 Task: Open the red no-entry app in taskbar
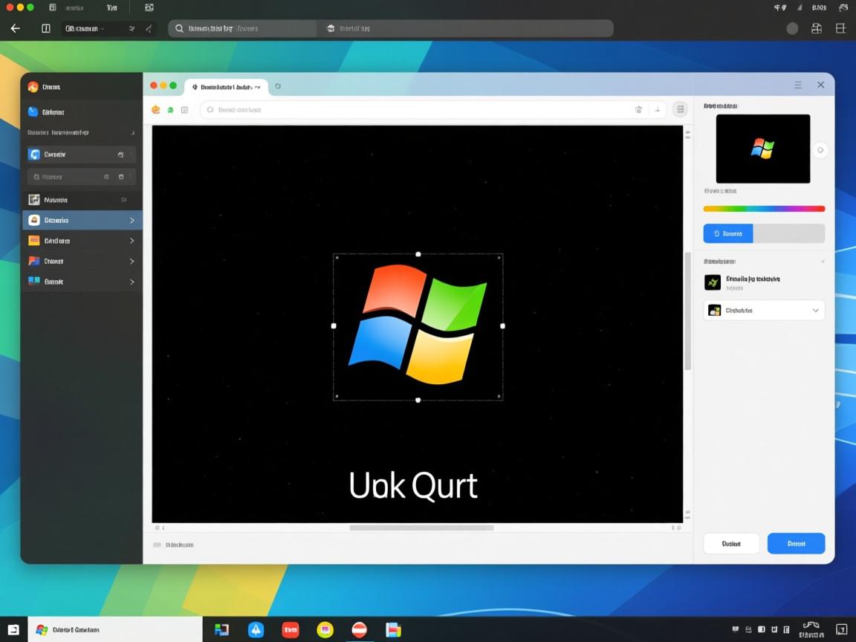[360, 629]
